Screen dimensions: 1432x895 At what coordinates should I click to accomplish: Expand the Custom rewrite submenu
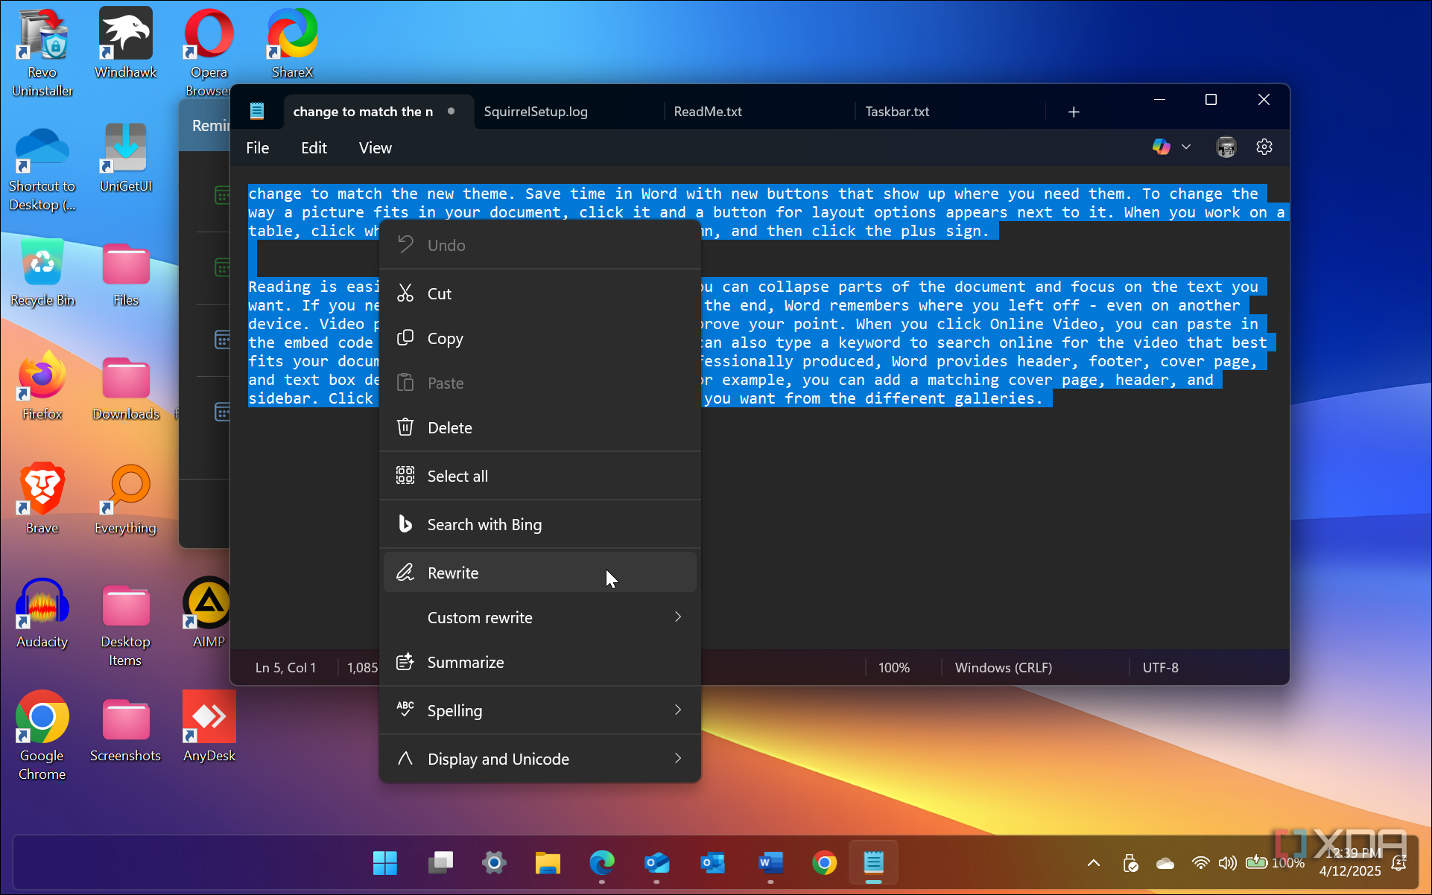click(x=540, y=617)
